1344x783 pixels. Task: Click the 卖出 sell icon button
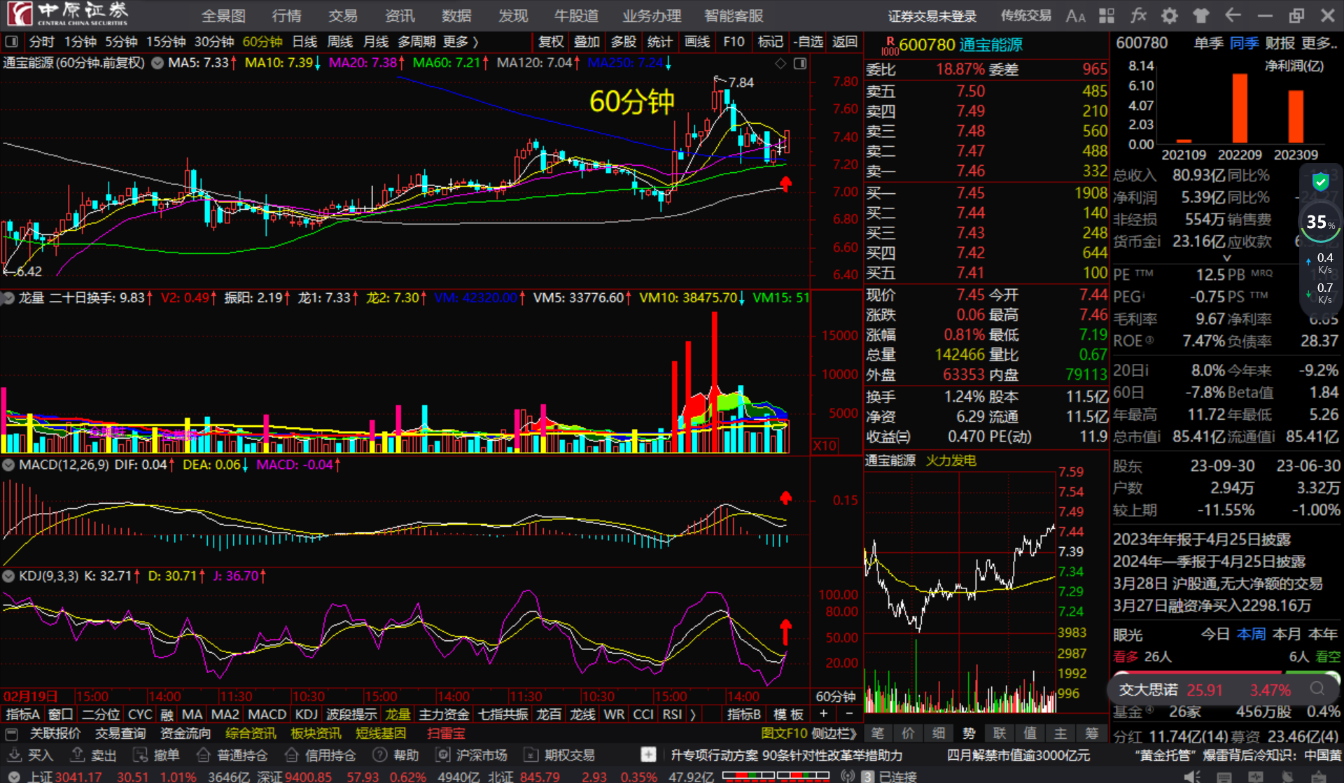point(93,756)
